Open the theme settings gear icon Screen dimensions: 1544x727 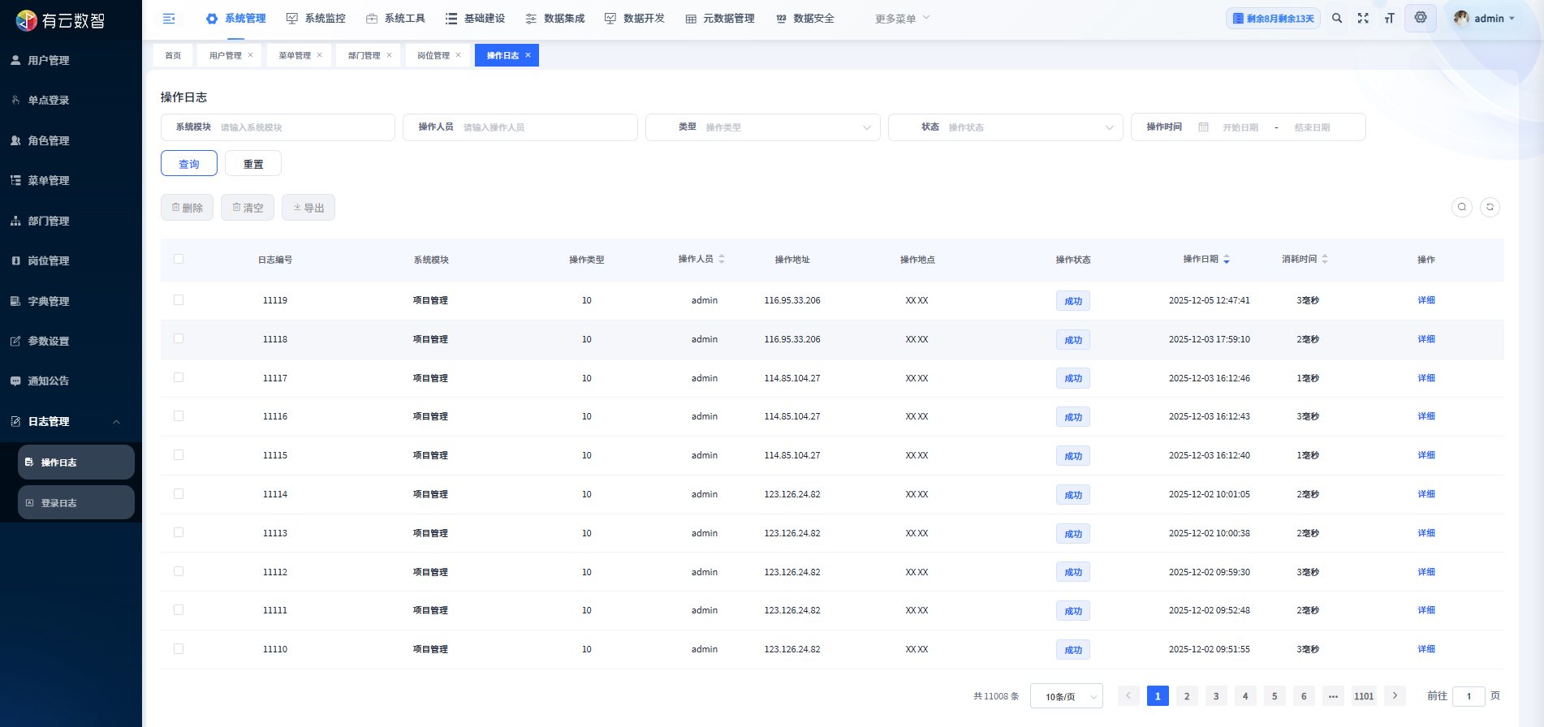point(1421,18)
